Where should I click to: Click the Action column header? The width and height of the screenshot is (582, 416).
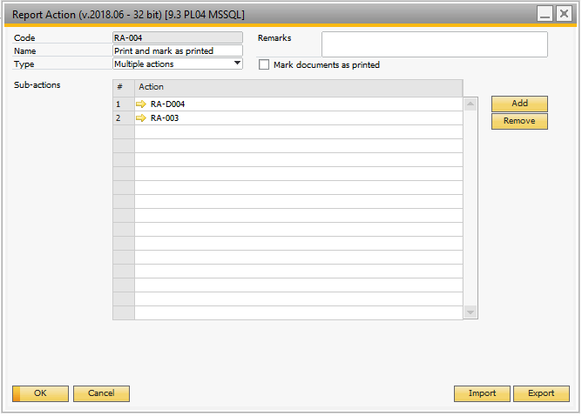[299, 88]
